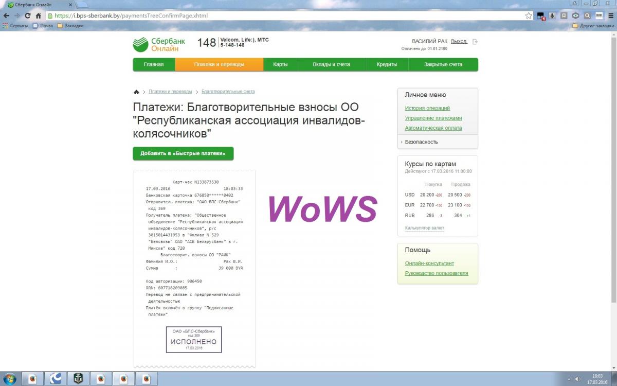Expand the Безопасность section
Viewport: 617px width, 386px height.
(x=421, y=142)
